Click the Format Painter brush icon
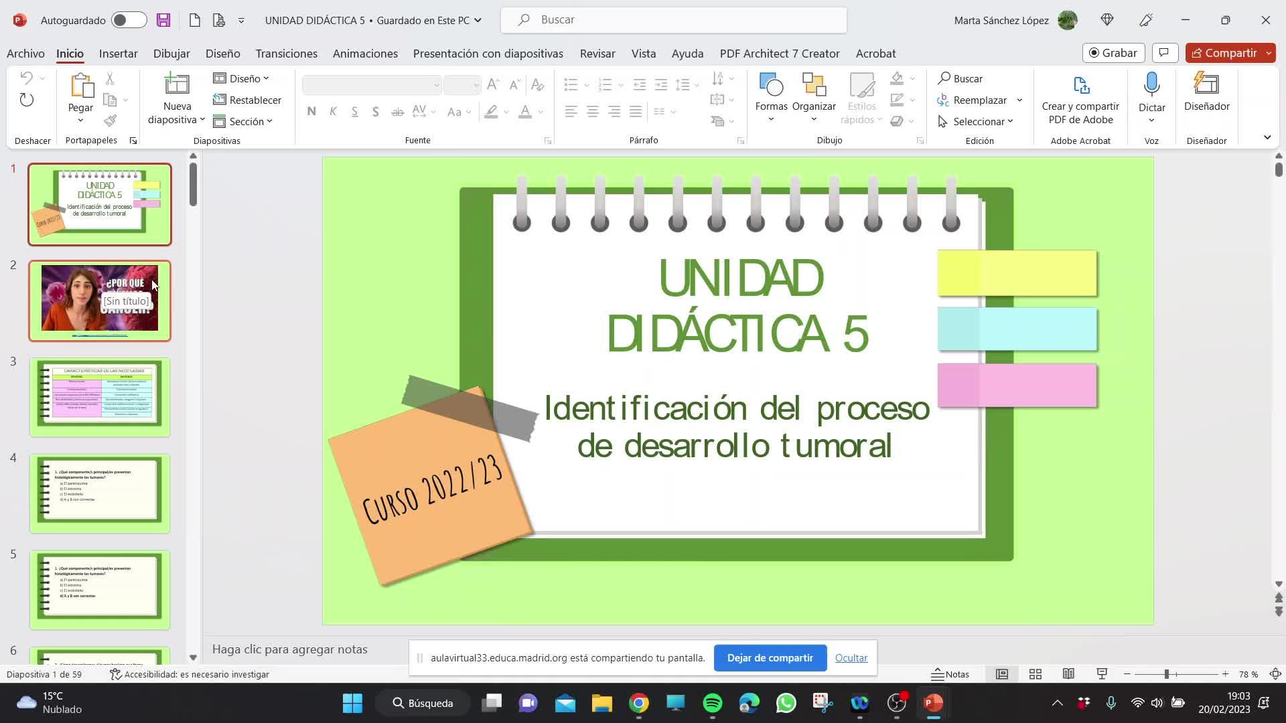 [x=111, y=120]
